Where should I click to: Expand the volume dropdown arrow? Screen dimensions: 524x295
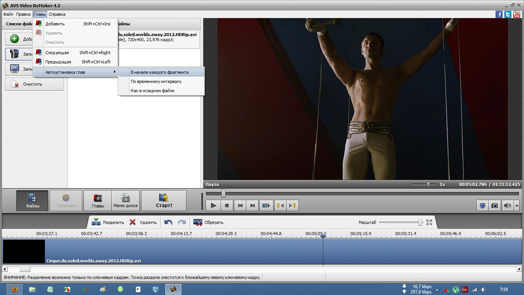coord(517,206)
